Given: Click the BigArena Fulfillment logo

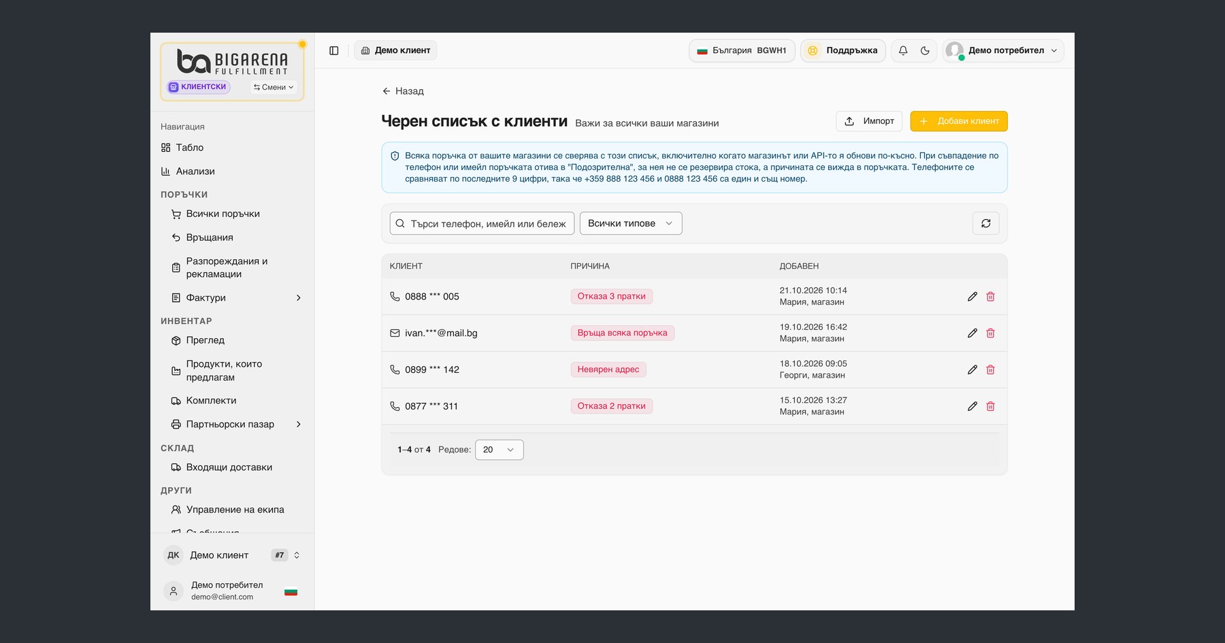Looking at the screenshot, I should click(232, 61).
